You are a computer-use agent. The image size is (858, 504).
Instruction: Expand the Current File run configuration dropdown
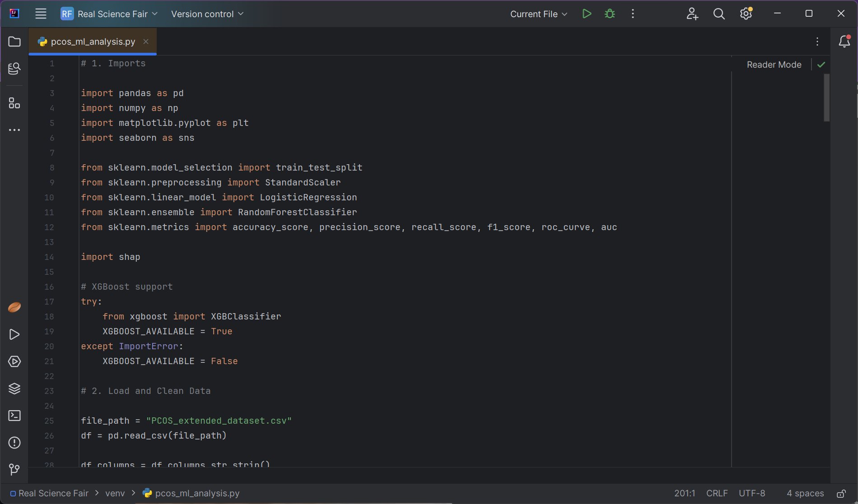click(538, 14)
